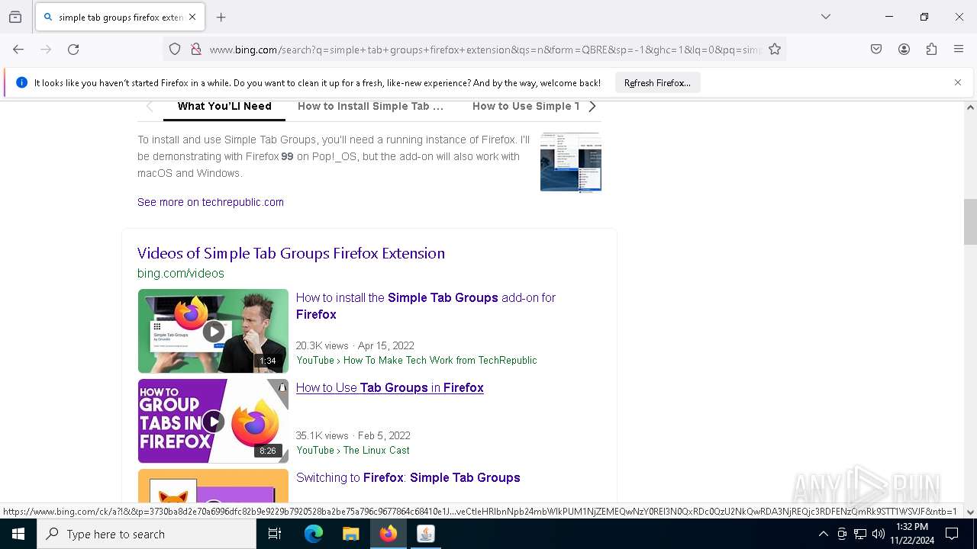Image resolution: width=977 pixels, height=549 pixels.
Task: Follow See more on techrepublic.com link
Action: pos(211,202)
